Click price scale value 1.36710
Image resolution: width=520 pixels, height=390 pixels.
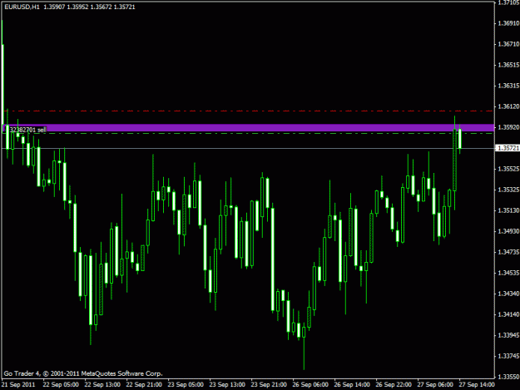click(x=508, y=44)
